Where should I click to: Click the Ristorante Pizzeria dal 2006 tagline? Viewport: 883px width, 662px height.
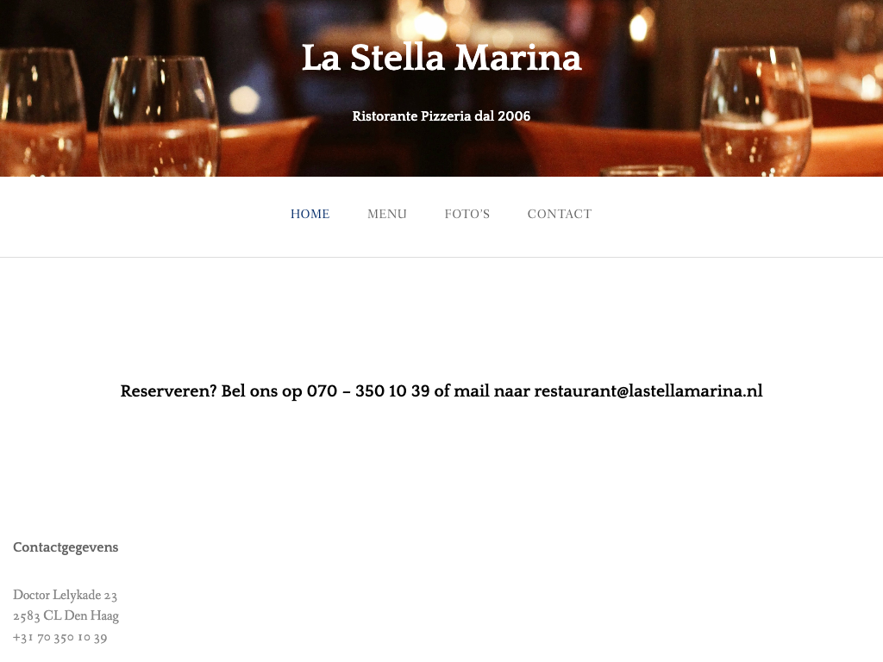tap(441, 116)
